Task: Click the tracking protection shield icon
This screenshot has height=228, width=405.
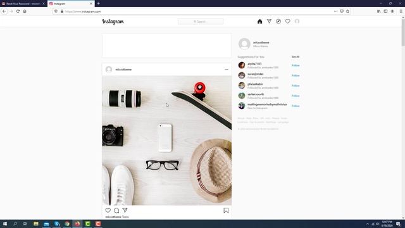Action: click(x=56, y=11)
